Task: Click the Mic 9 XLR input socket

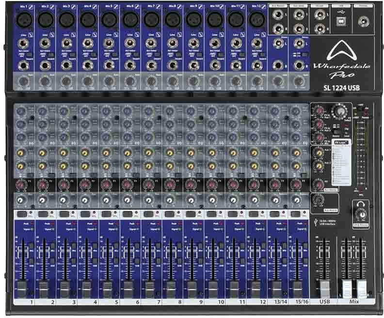Action: coord(194,19)
